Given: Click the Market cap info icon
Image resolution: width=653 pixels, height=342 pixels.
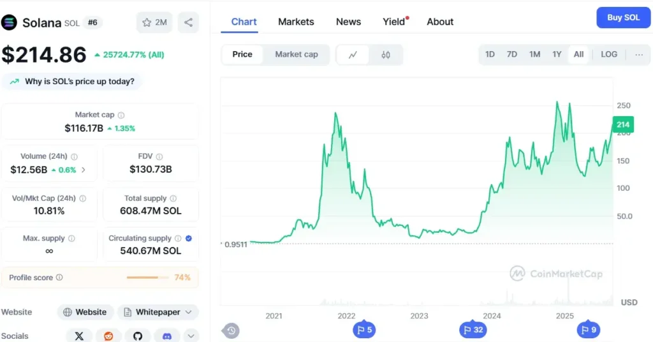Looking at the screenshot, I should click(x=121, y=115).
